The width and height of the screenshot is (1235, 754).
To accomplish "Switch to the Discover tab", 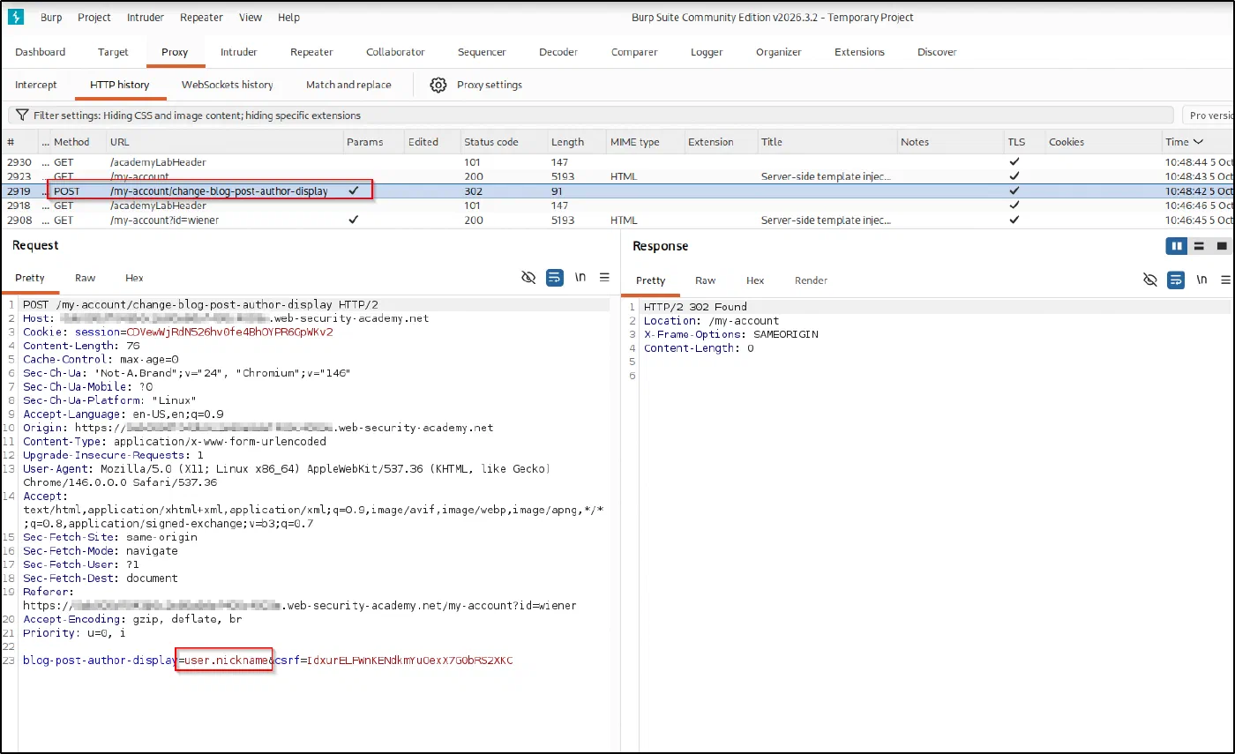I will pos(937,52).
